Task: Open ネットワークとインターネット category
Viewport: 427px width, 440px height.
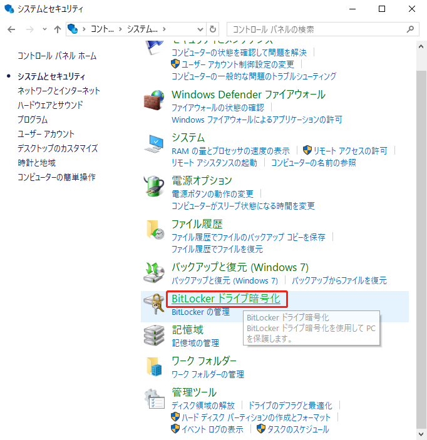Action: [59, 91]
